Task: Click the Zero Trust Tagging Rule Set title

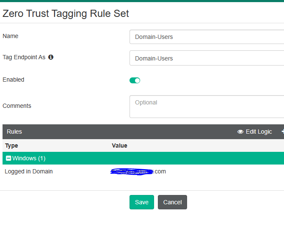Action: [x=66, y=14]
